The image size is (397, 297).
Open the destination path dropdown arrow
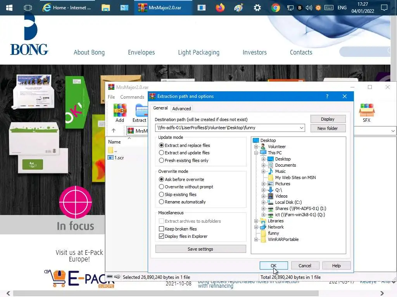(301, 128)
